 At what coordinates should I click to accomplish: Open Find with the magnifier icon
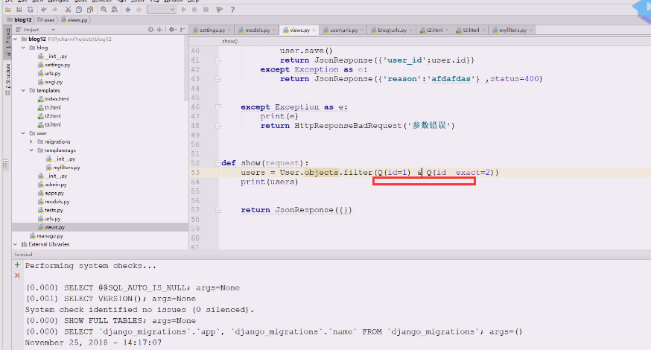click(104, 10)
